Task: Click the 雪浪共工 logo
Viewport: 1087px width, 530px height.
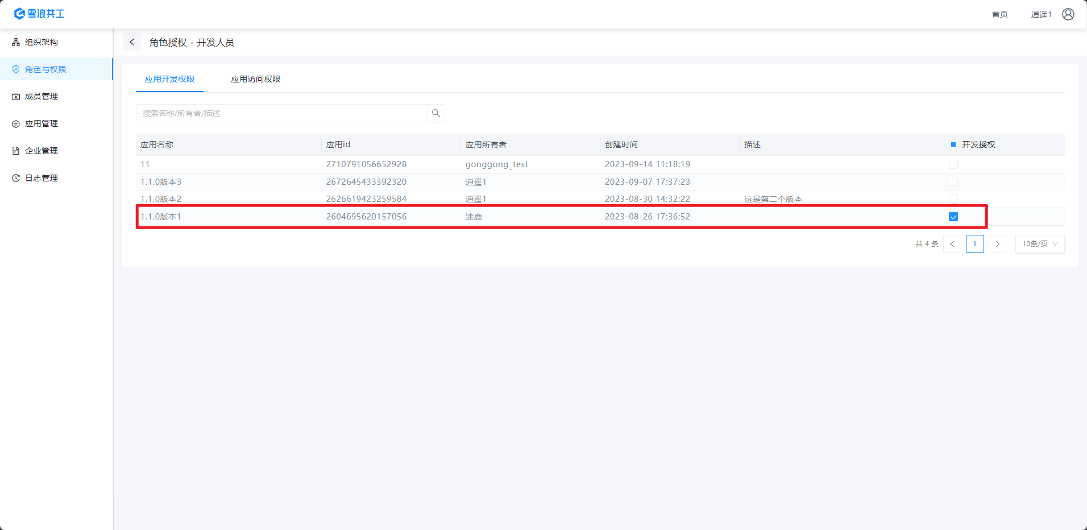Action: 39,14
